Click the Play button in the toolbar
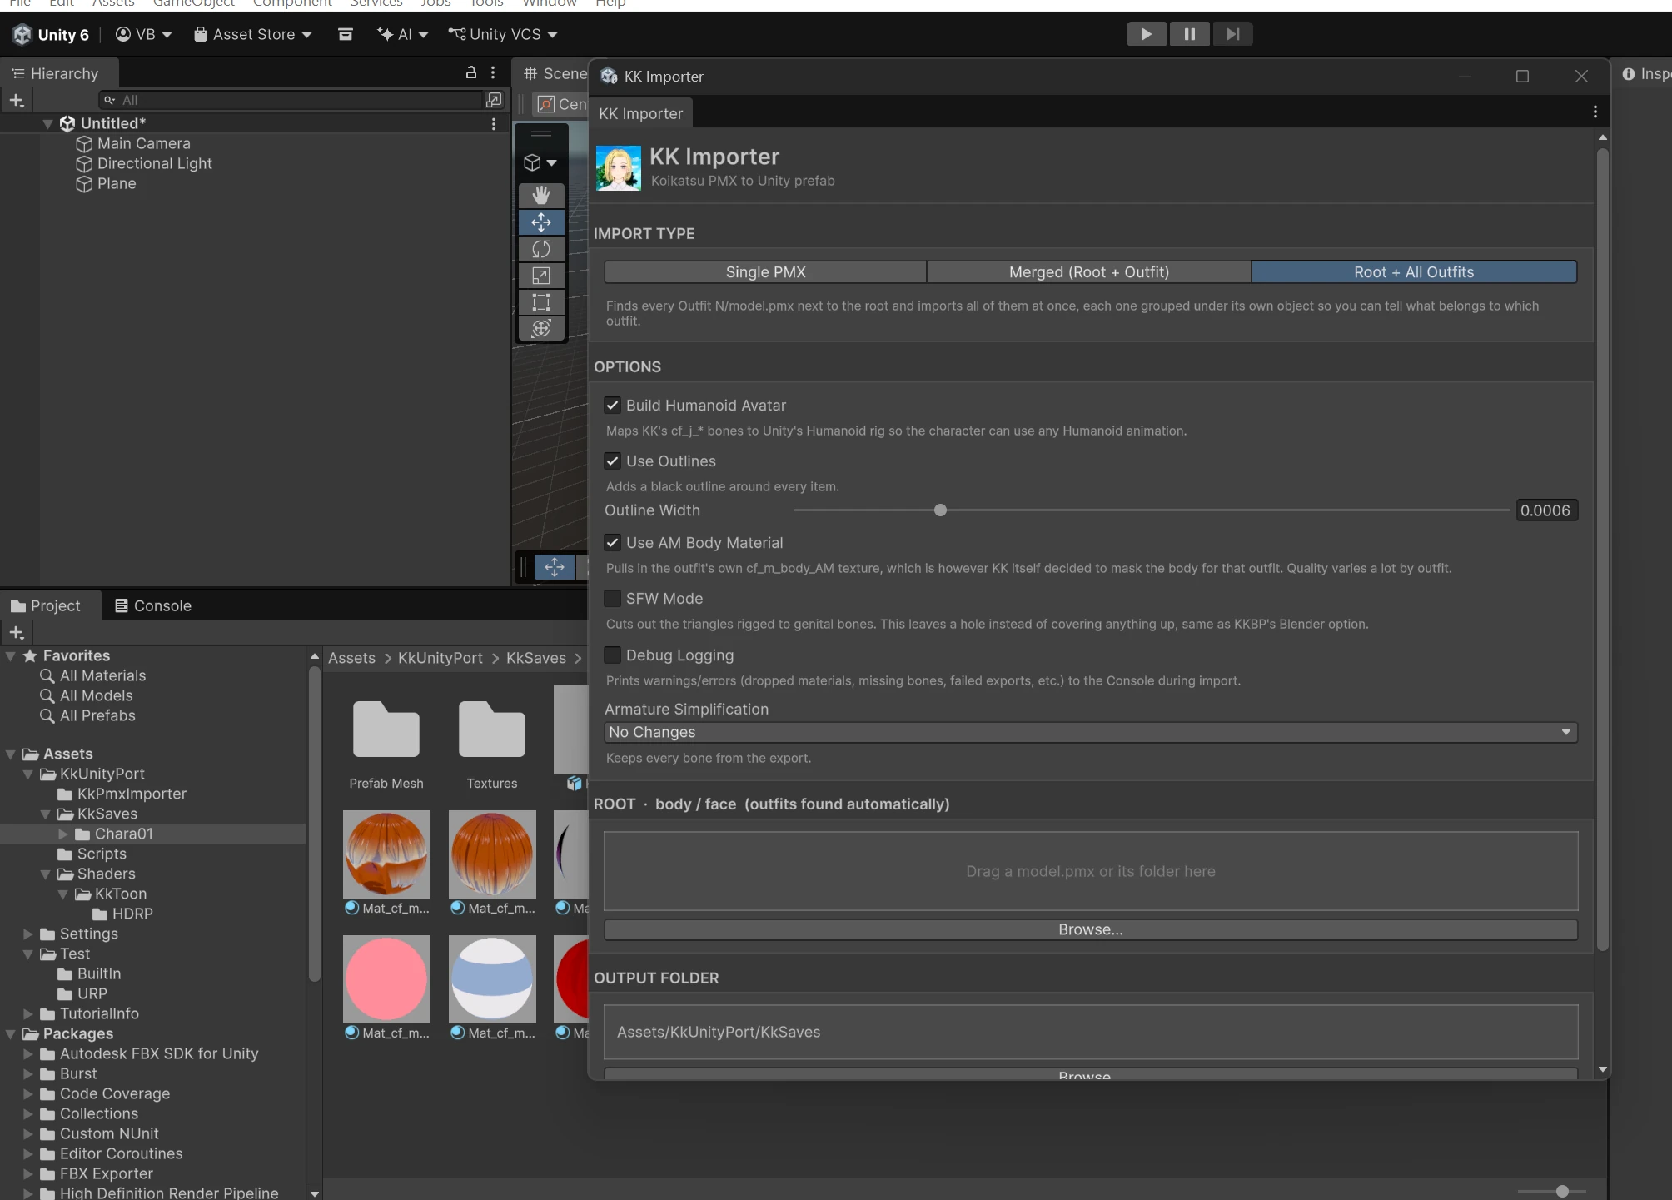 1146,34
